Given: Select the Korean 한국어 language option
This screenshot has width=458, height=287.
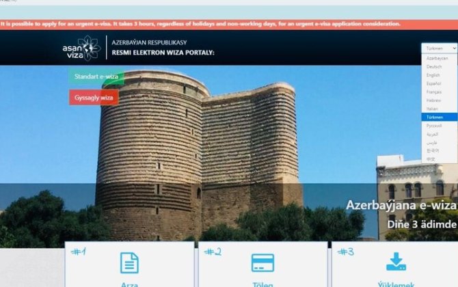Looking at the screenshot, I should [x=432, y=150].
